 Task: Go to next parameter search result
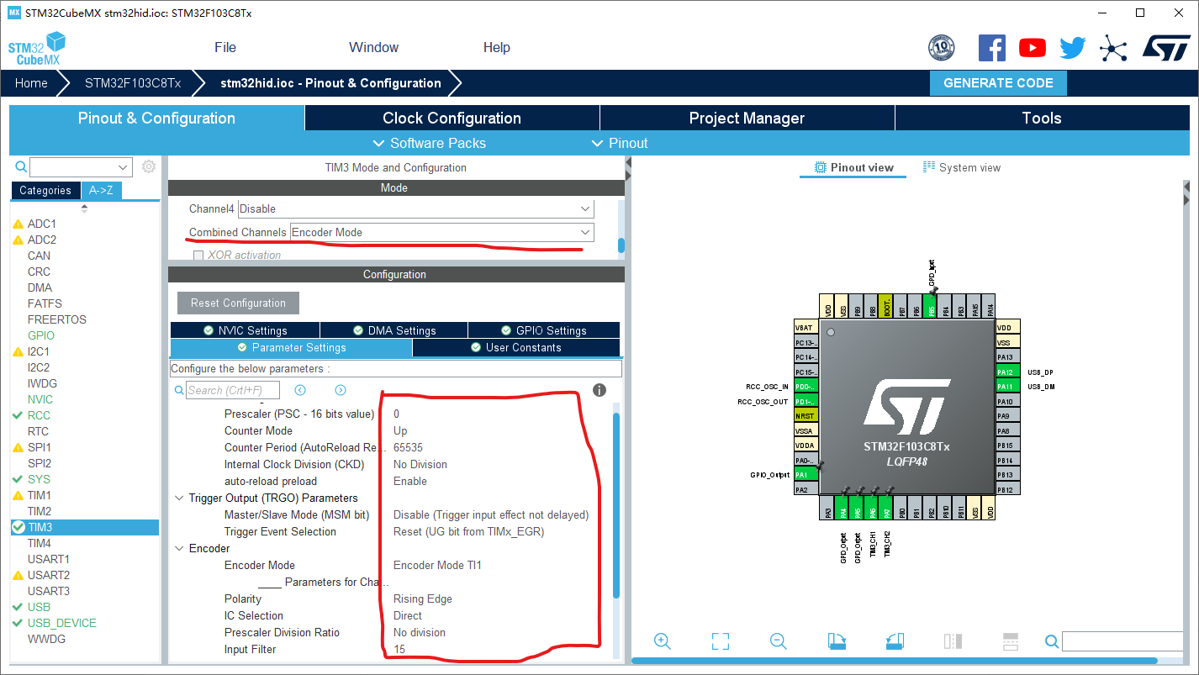[341, 390]
